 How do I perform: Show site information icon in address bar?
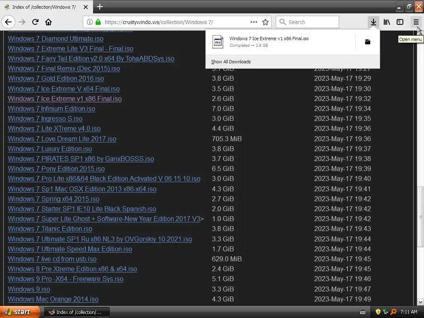(90, 22)
